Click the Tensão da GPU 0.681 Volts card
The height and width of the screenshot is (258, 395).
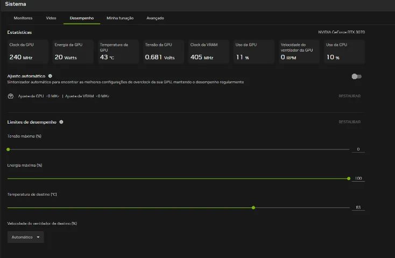pos(163,52)
